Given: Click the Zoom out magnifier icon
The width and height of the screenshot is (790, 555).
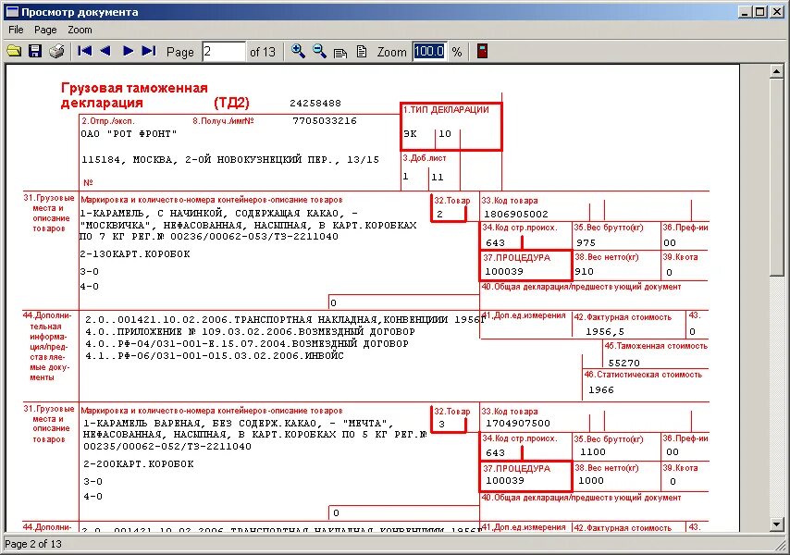Looking at the screenshot, I should click(x=319, y=51).
